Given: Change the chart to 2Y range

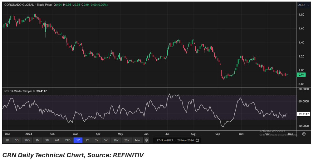Looking at the screenshot, I should [x=87, y=140].
